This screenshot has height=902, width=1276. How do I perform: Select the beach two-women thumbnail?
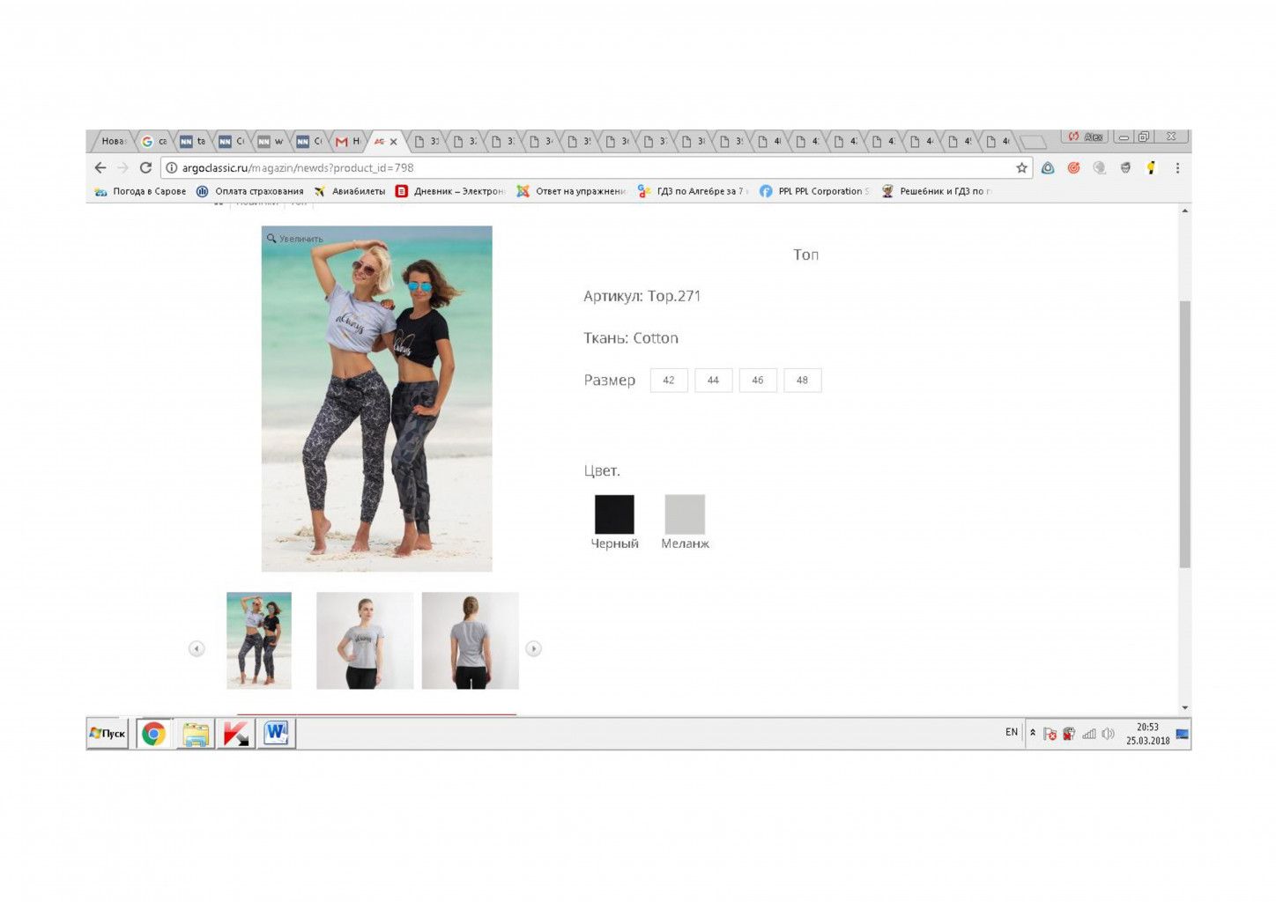259,640
